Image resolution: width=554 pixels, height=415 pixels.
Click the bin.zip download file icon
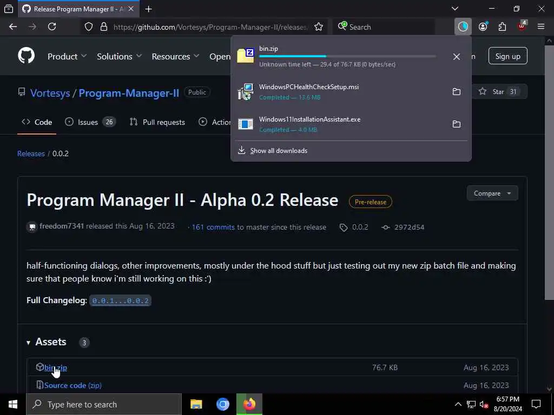[x=246, y=56]
